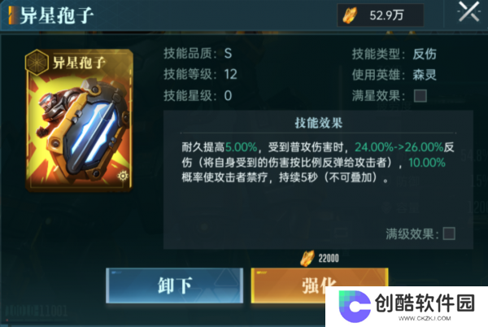Image resolution: width=488 pixels, height=327 pixels.
Task: Click the 强化 enhance button
Action: (320, 285)
